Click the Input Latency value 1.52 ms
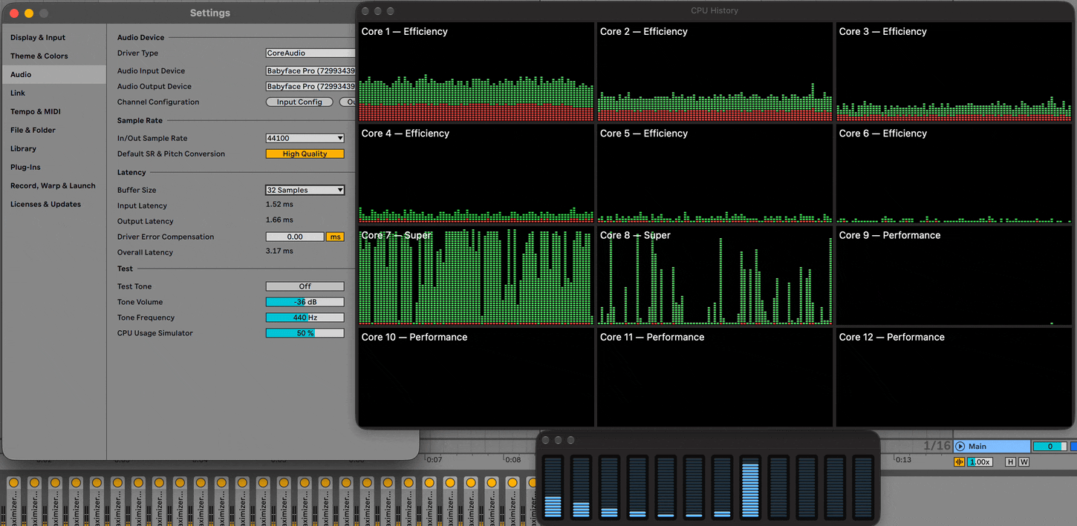Screen dimensions: 1077x526 279,206
